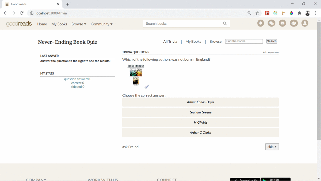The image size is (321, 181).
Task: Open the Chrome extensions puzzle icon
Action: 299,13
